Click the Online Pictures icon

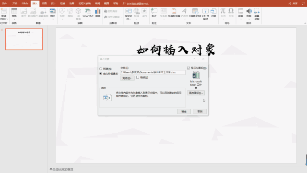(33, 11)
